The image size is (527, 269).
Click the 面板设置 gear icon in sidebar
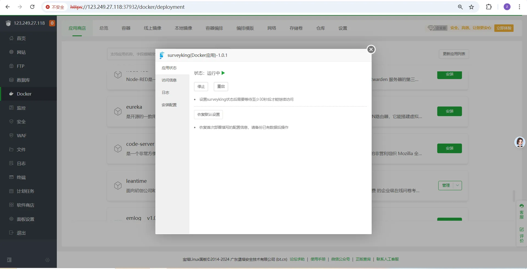coord(11,219)
